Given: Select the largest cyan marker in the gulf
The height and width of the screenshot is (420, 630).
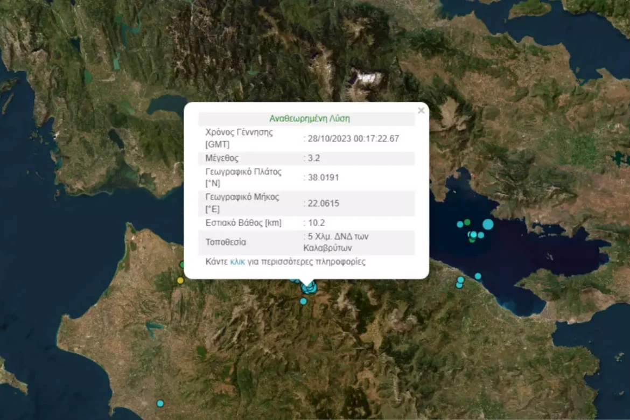Looking at the screenshot, I should click(x=488, y=224).
